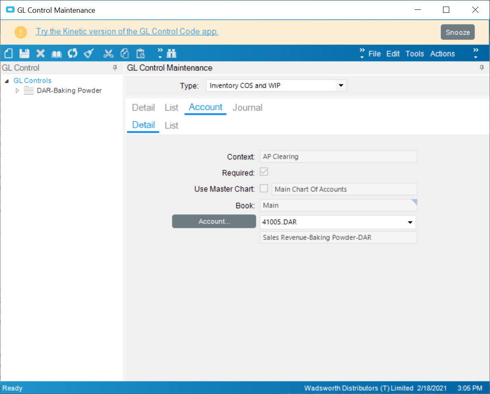Open the Edit menu
Screen dimensions: 490x394
(393, 54)
